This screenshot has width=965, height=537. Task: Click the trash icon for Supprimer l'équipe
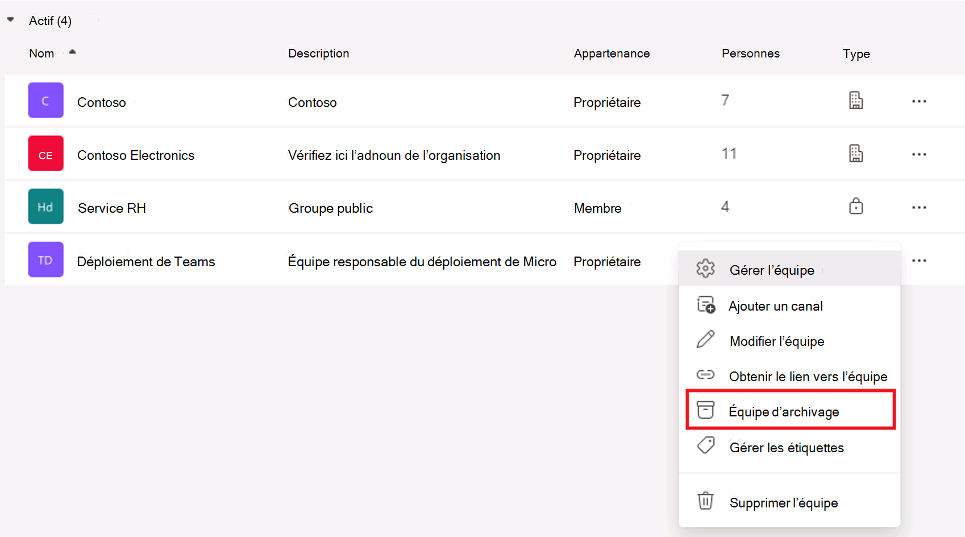pos(705,501)
